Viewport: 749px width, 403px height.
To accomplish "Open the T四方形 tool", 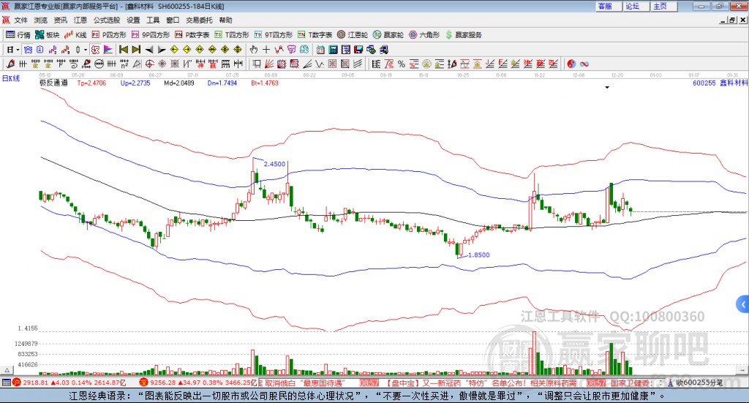I will point(232,35).
